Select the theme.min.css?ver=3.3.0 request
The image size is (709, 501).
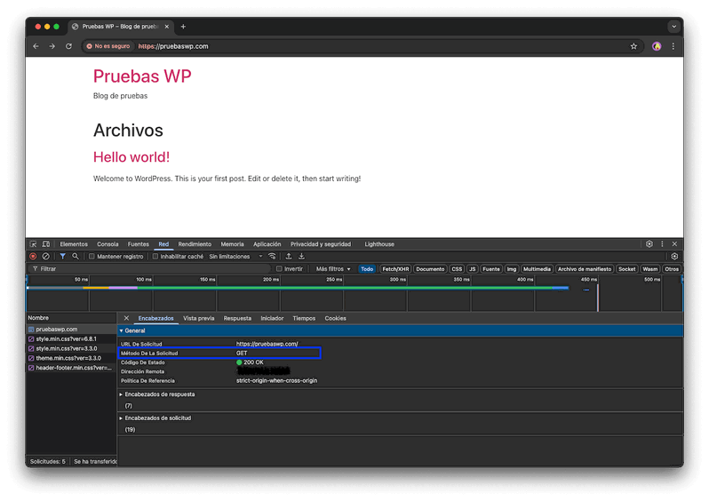pyautogui.click(x=71, y=358)
